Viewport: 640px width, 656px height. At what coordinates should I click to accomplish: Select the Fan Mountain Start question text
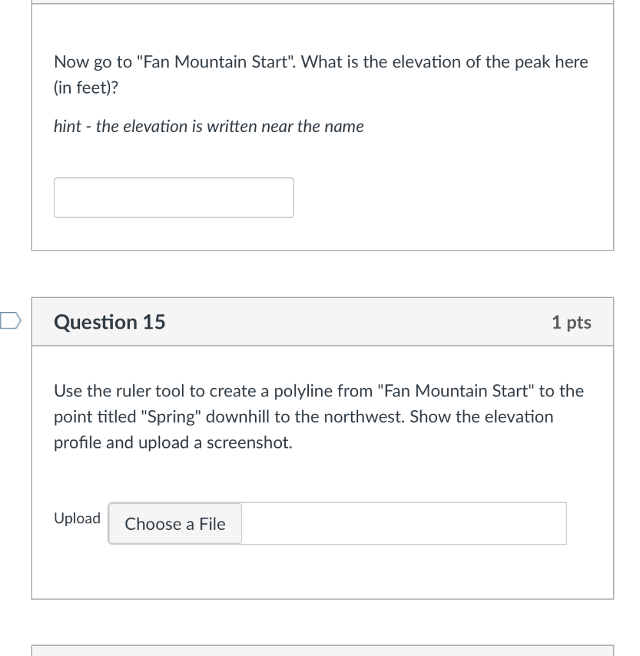click(320, 74)
